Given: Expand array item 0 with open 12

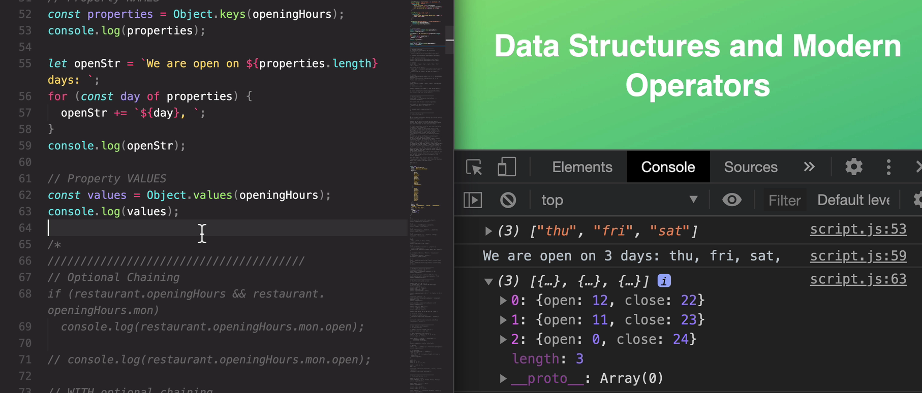Looking at the screenshot, I should 503,301.
